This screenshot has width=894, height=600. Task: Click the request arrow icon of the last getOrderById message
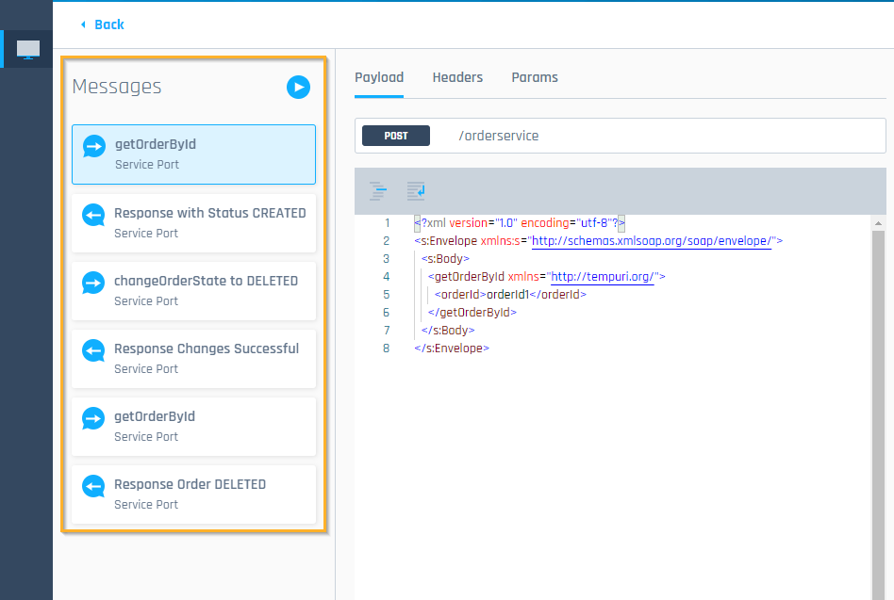click(x=93, y=417)
